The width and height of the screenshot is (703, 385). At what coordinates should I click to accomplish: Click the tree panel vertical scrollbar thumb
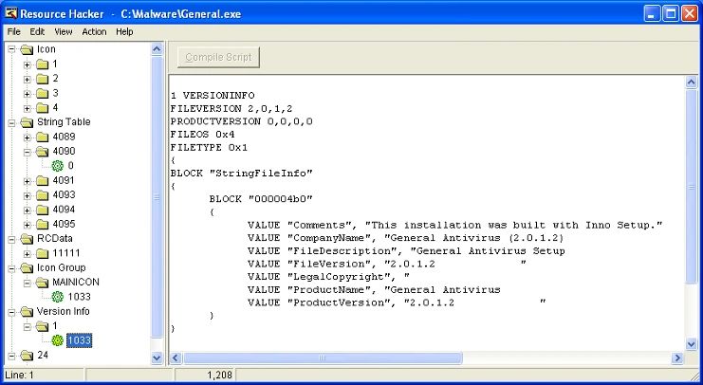click(x=157, y=197)
